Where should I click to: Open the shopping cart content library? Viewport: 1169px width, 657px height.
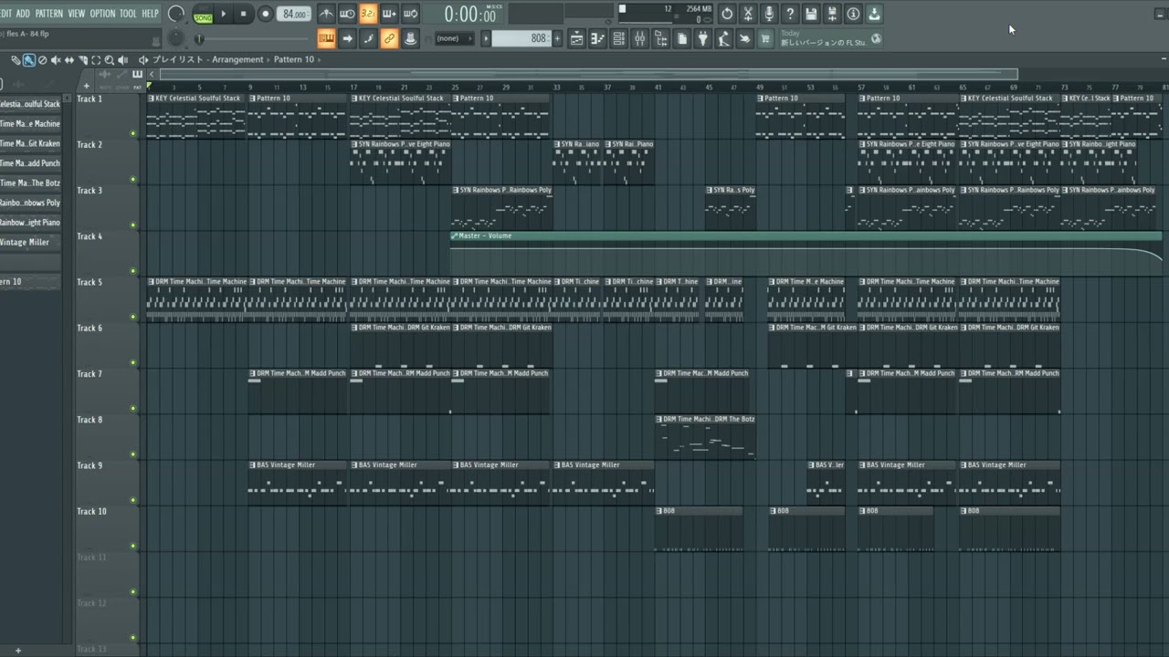(764, 38)
